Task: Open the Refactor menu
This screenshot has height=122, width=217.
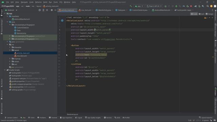Action: click(x=38, y=2)
